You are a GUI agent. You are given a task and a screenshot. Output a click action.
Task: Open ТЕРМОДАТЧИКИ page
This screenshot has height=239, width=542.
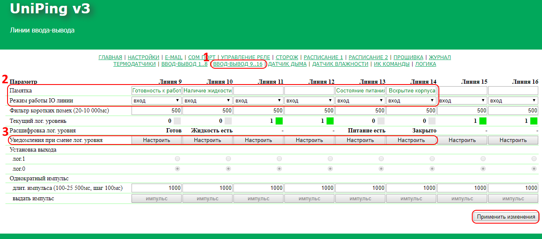(x=134, y=64)
